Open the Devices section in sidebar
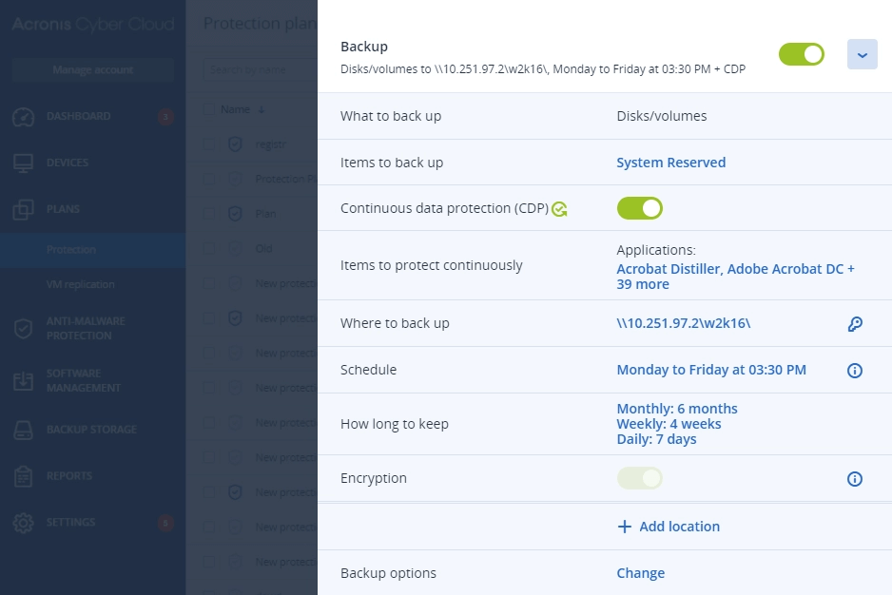 (x=68, y=163)
